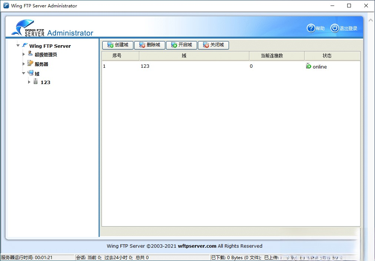Click the help question-mark icon
Viewport: 375px width, 261px height.
tap(311, 28)
